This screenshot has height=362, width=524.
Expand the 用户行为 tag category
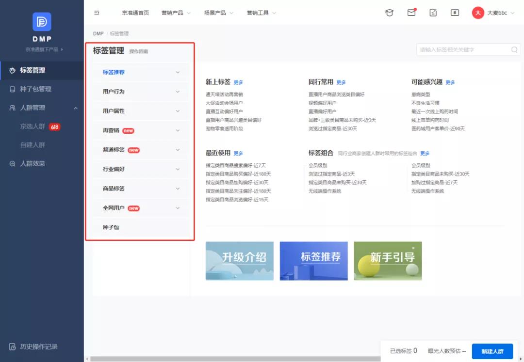pos(141,92)
